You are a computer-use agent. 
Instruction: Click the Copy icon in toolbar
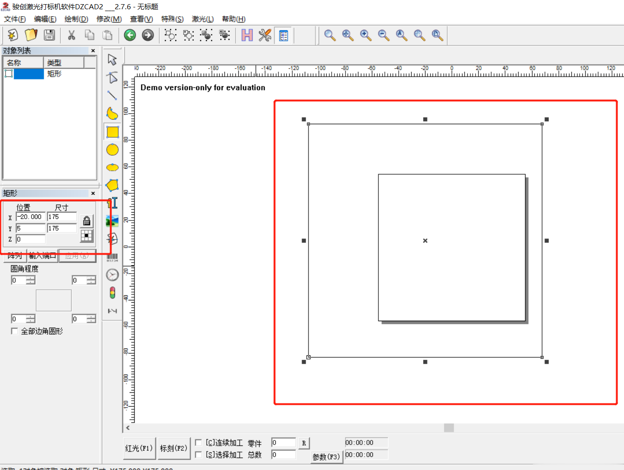pos(90,35)
